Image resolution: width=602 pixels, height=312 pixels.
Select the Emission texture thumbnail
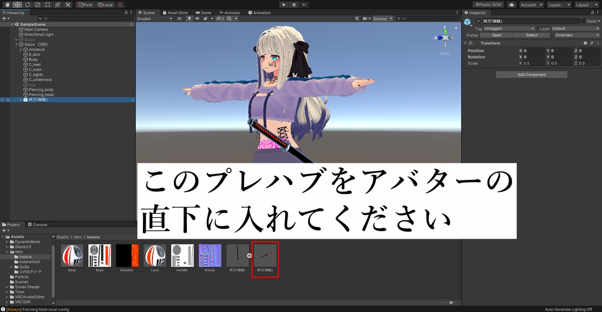[x=127, y=256]
